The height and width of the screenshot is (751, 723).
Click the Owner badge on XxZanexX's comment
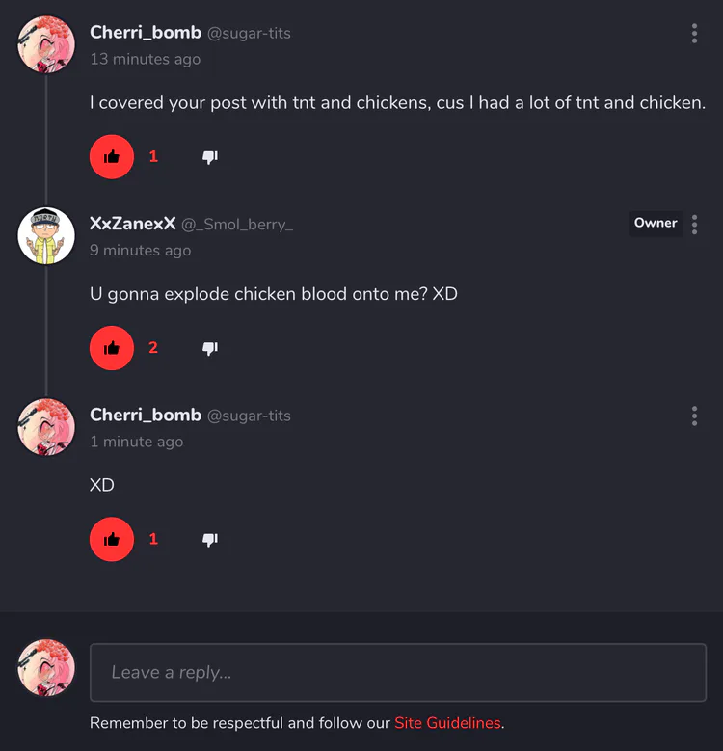pyautogui.click(x=656, y=224)
